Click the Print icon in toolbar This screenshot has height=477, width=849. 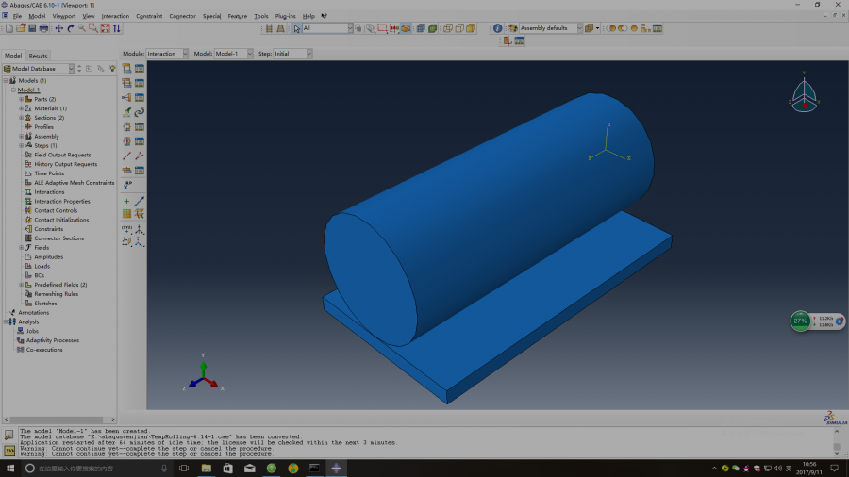point(43,28)
